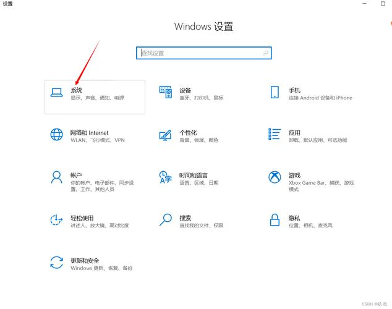Open the 应用 list icon
392x309 pixels.
coord(275,134)
